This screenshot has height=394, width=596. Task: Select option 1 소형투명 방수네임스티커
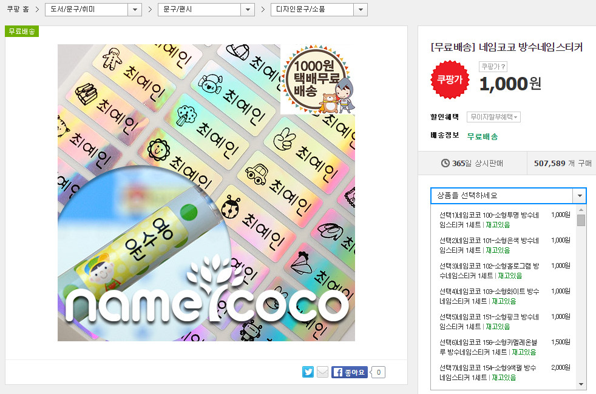click(489, 219)
